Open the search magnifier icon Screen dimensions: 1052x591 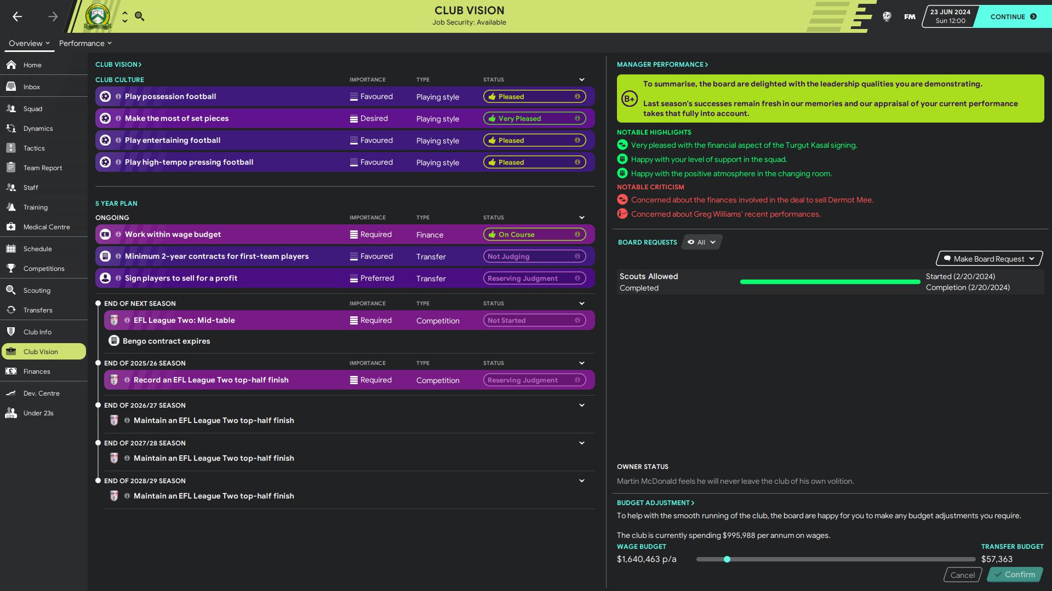pos(140,16)
